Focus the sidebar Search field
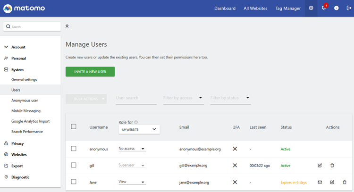This screenshot has width=354, height=192. click(32, 26)
